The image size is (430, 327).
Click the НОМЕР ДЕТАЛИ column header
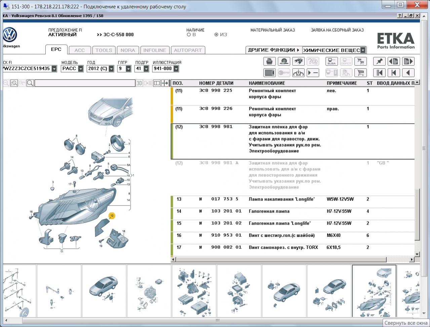[x=216, y=83]
